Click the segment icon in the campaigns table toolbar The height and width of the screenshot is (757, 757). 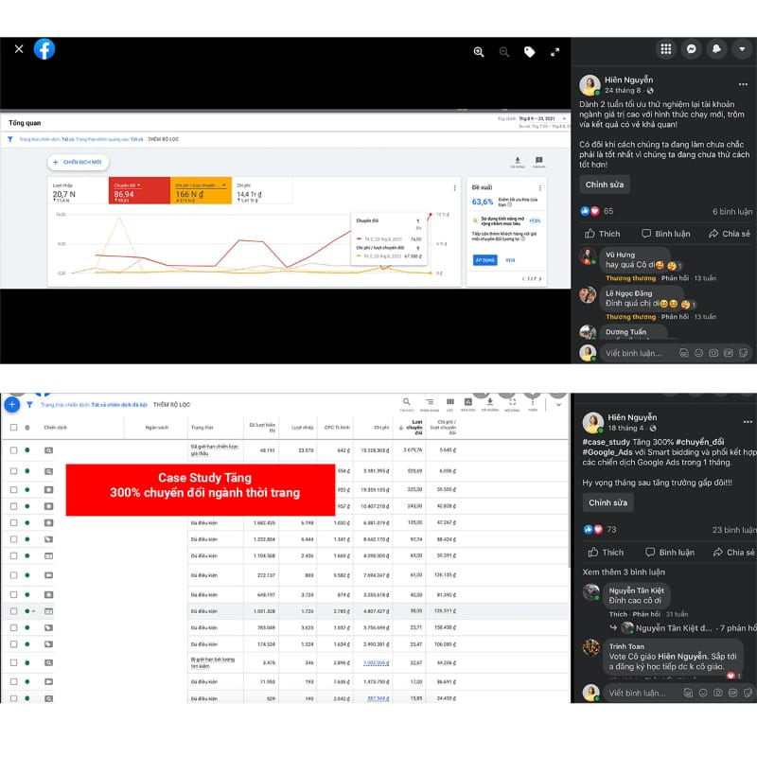tap(430, 402)
